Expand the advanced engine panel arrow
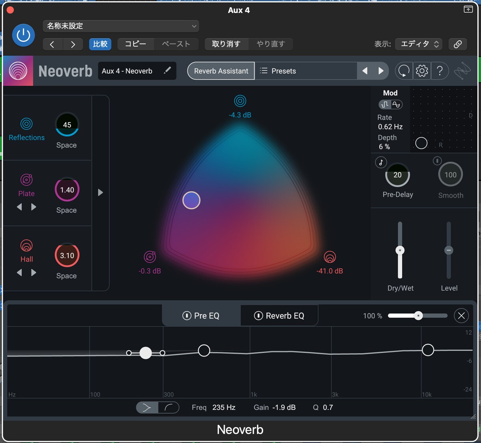This screenshot has height=443, width=481. point(100,193)
